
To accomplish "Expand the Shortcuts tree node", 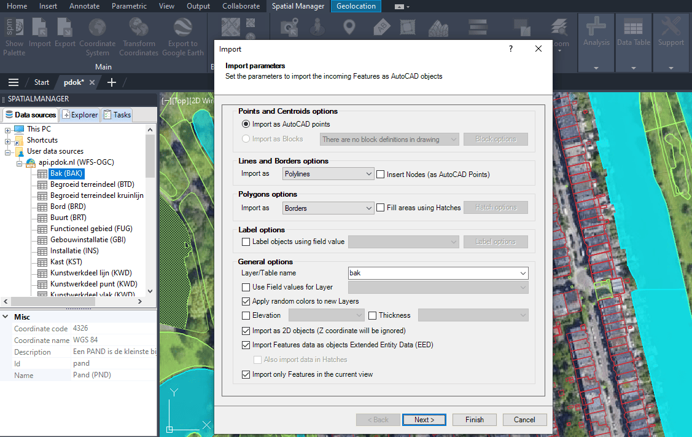I will point(7,141).
